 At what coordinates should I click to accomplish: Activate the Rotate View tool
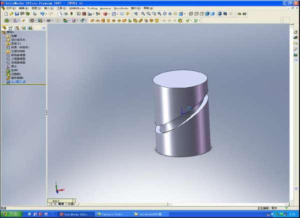click(x=165, y=14)
